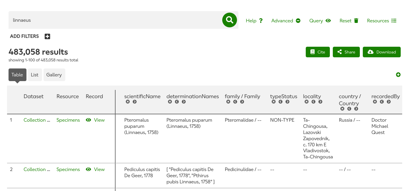Click the Dataset column header
This screenshot has width=406, height=191.
click(x=34, y=96)
